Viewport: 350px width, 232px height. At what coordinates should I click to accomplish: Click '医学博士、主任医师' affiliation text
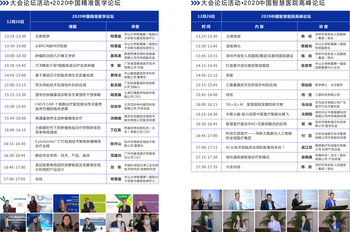[x=329, y=85]
